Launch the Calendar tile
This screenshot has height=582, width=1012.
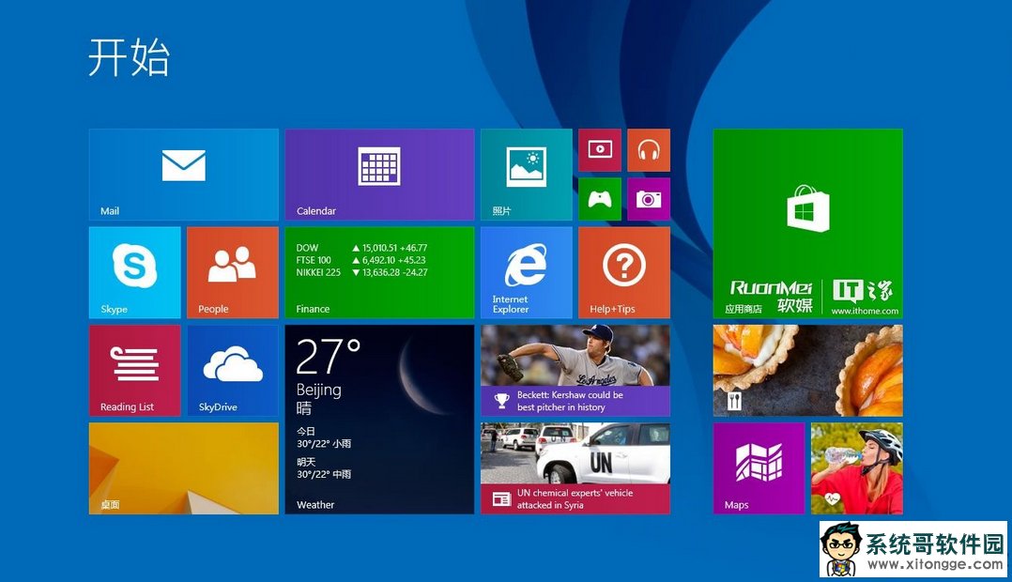pos(379,175)
